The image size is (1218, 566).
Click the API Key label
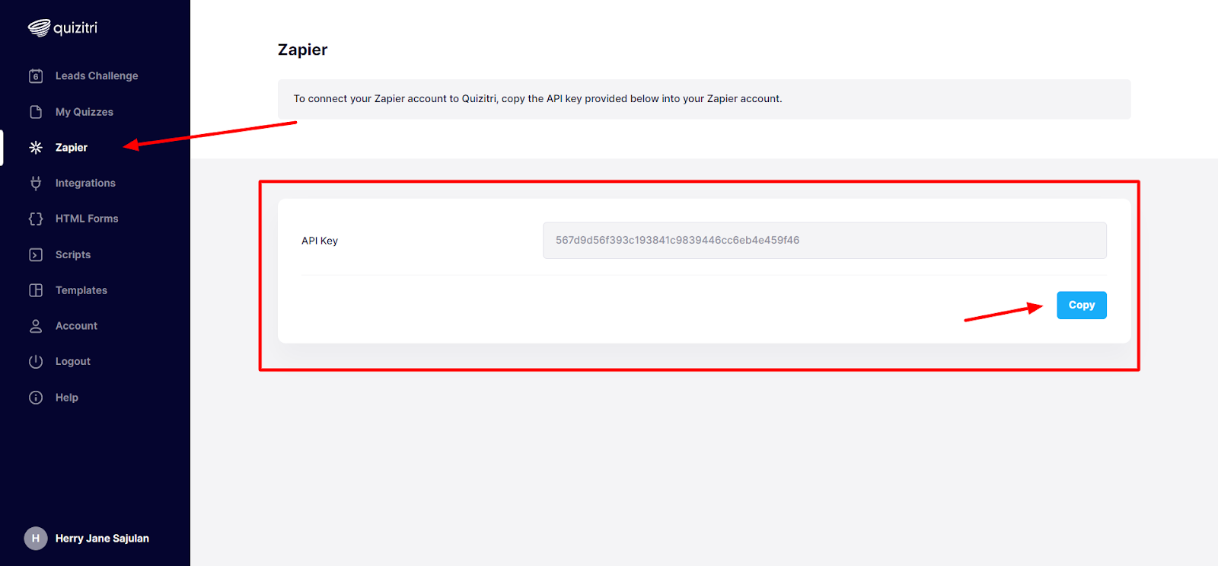coord(320,241)
